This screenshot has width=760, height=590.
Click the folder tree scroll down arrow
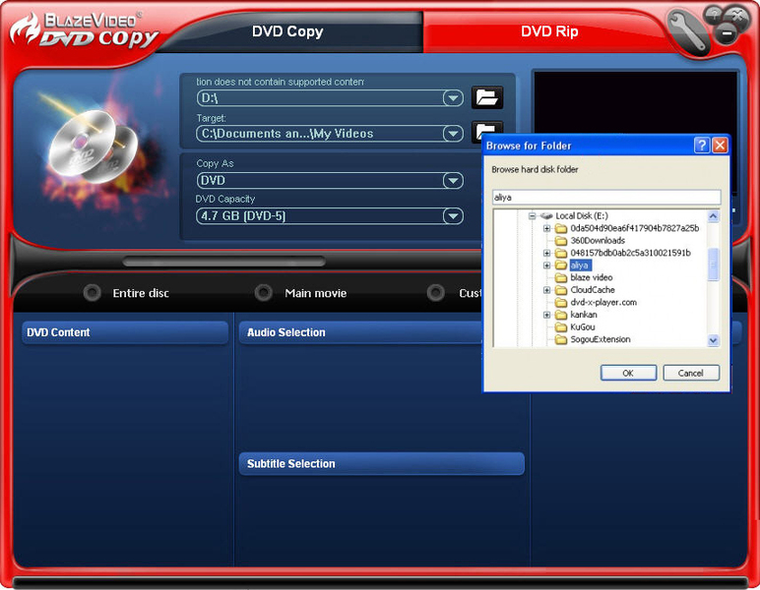(713, 341)
